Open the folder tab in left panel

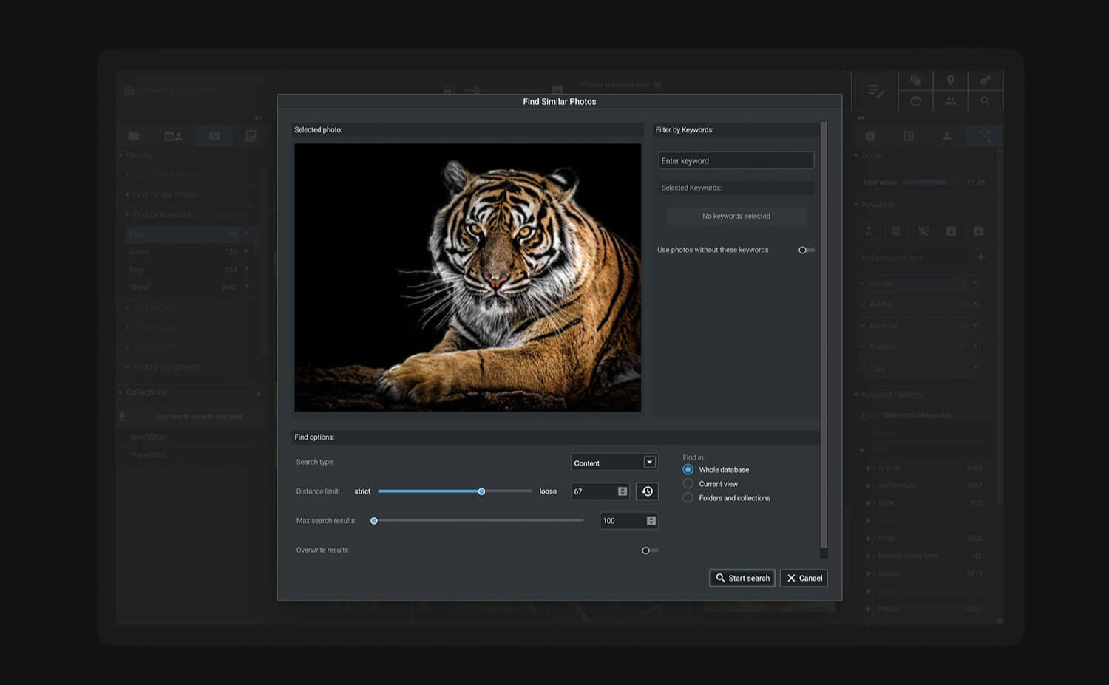point(134,136)
